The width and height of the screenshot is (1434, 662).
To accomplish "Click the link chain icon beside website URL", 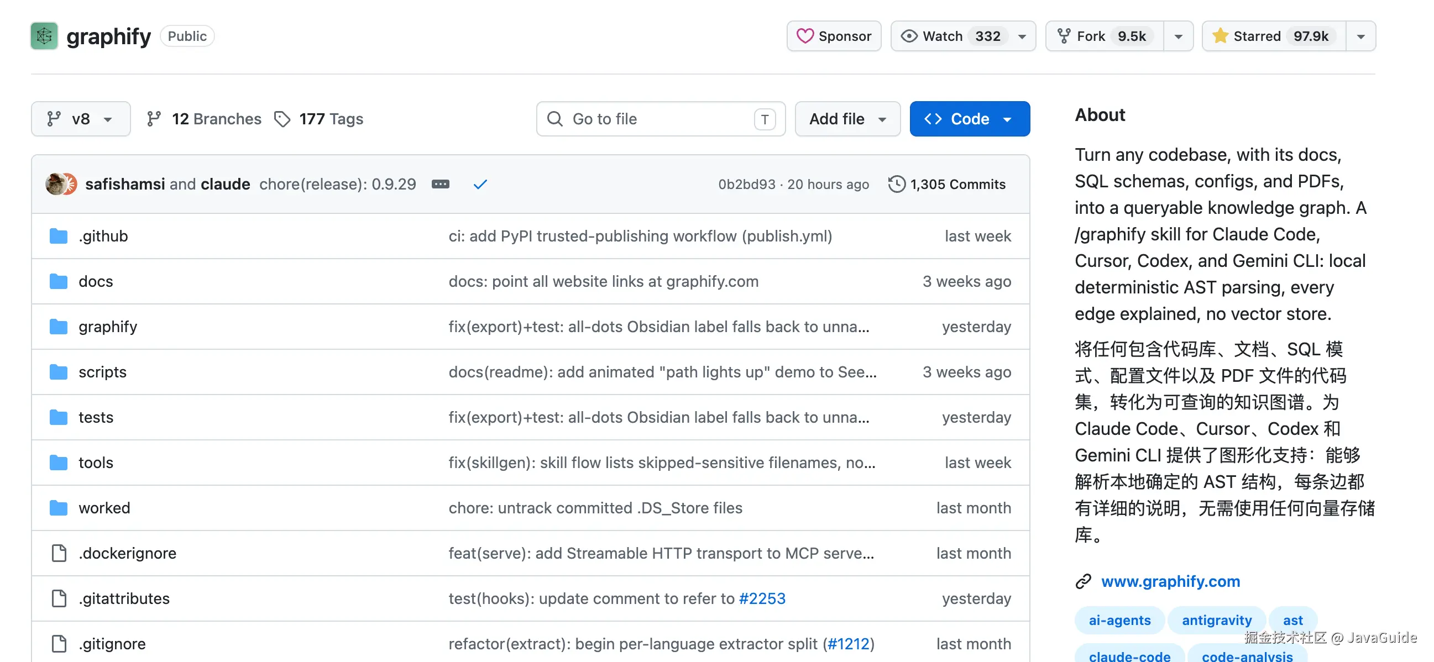I will [x=1084, y=581].
